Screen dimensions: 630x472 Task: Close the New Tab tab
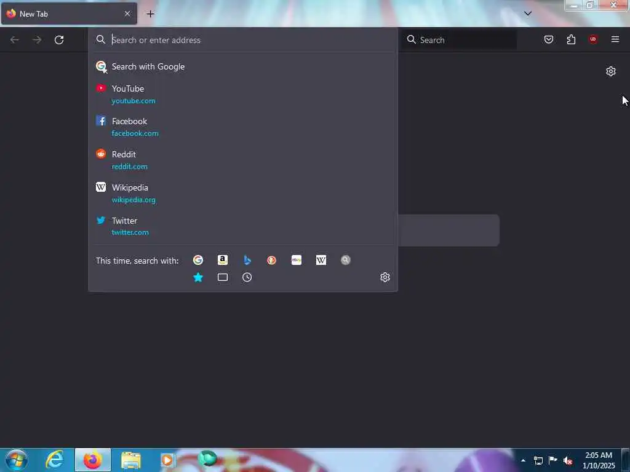[127, 14]
